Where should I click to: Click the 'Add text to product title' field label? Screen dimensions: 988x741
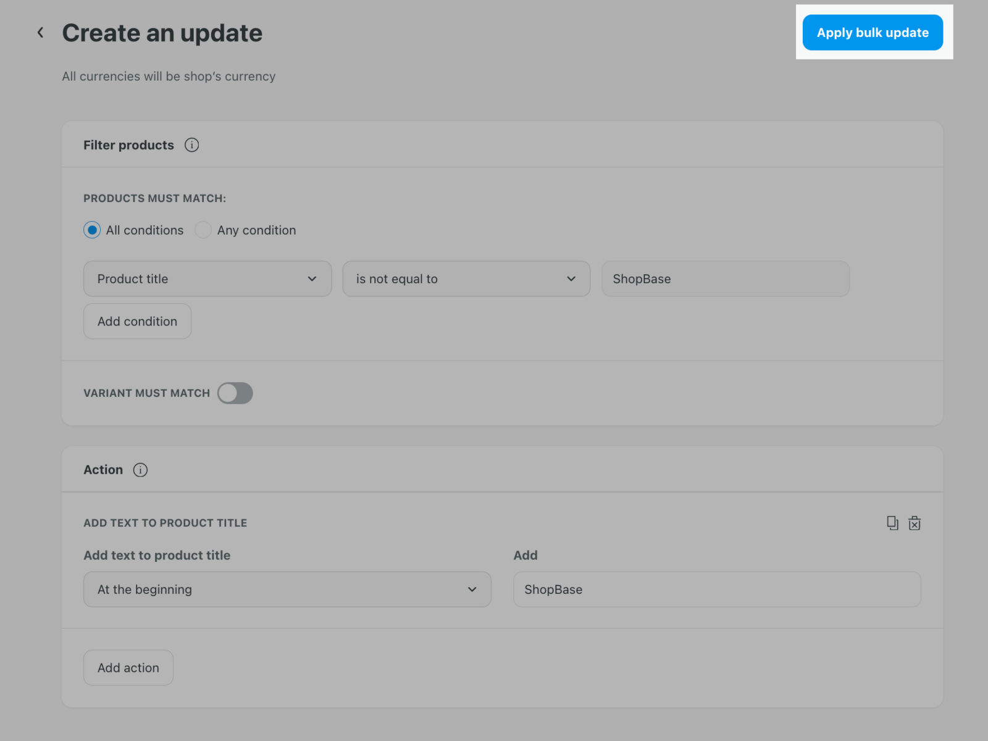point(157,555)
